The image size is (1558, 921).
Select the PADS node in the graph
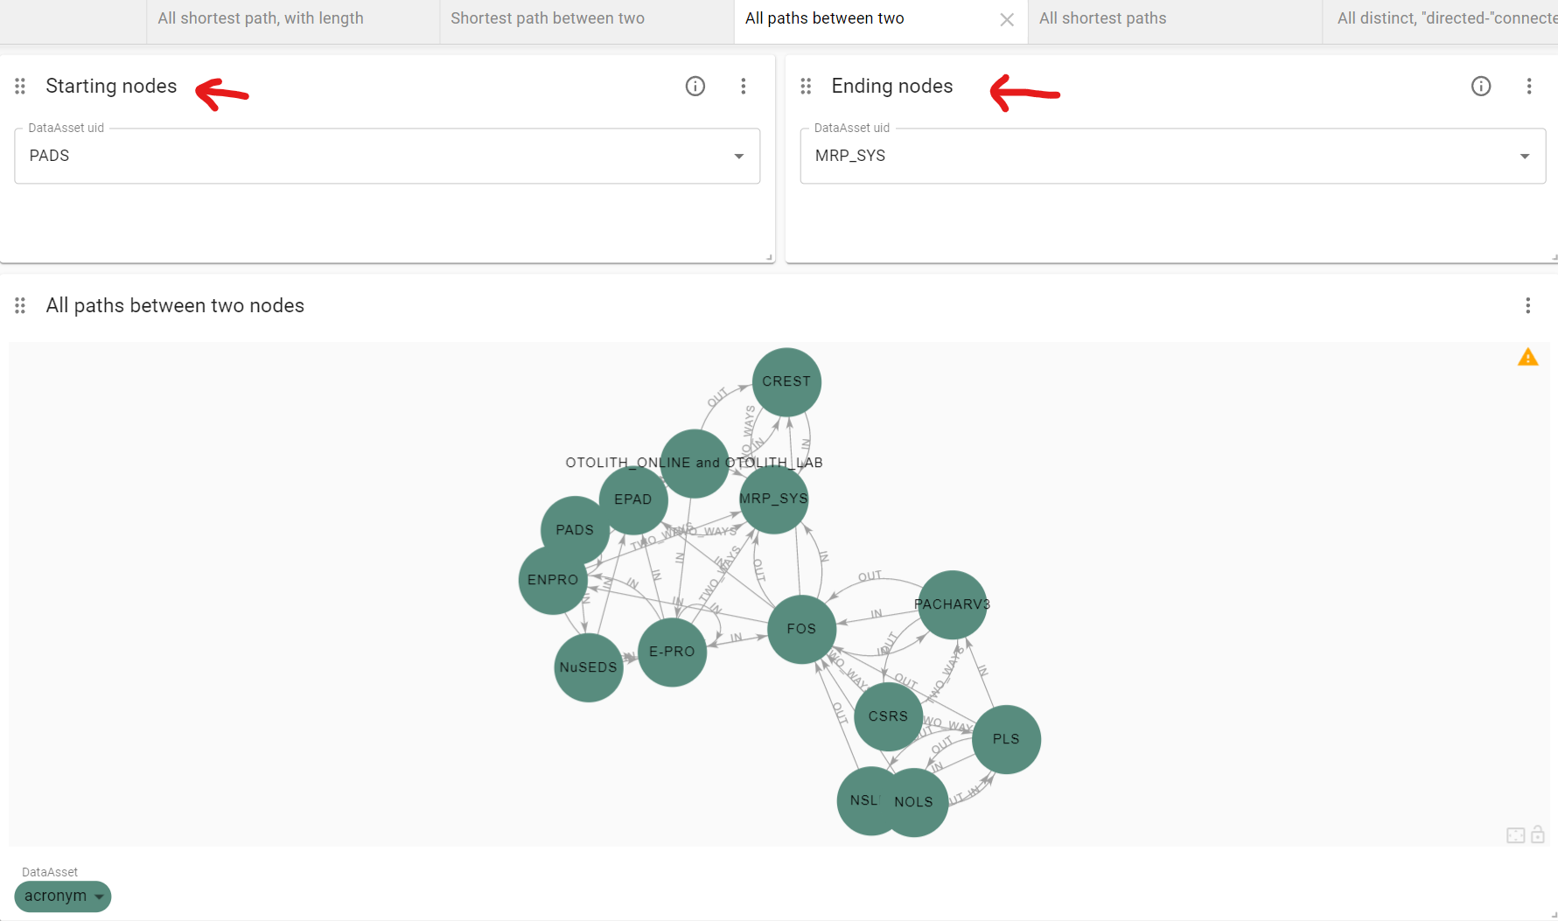click(x=575, y=529)
